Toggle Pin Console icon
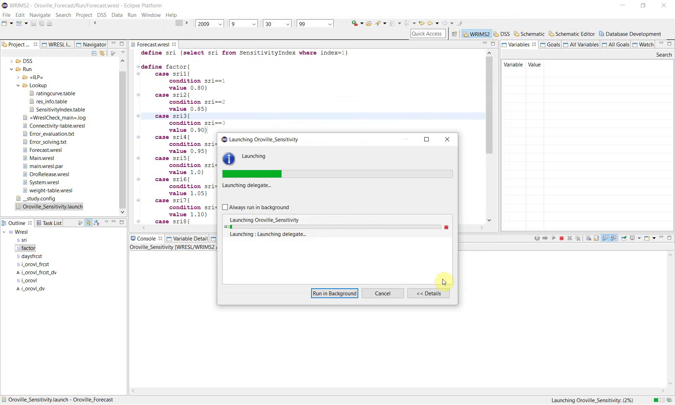This screenshot has height=405, width=675. coord(624,238)
